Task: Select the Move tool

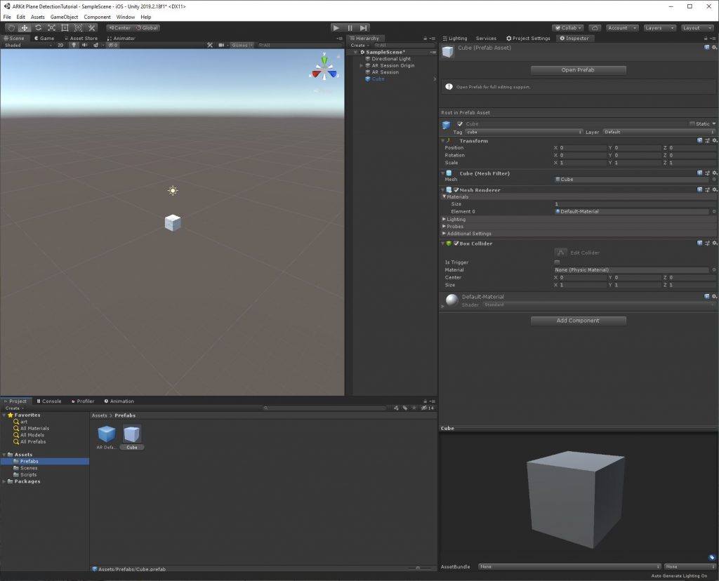Action: (x=25, y=28)
